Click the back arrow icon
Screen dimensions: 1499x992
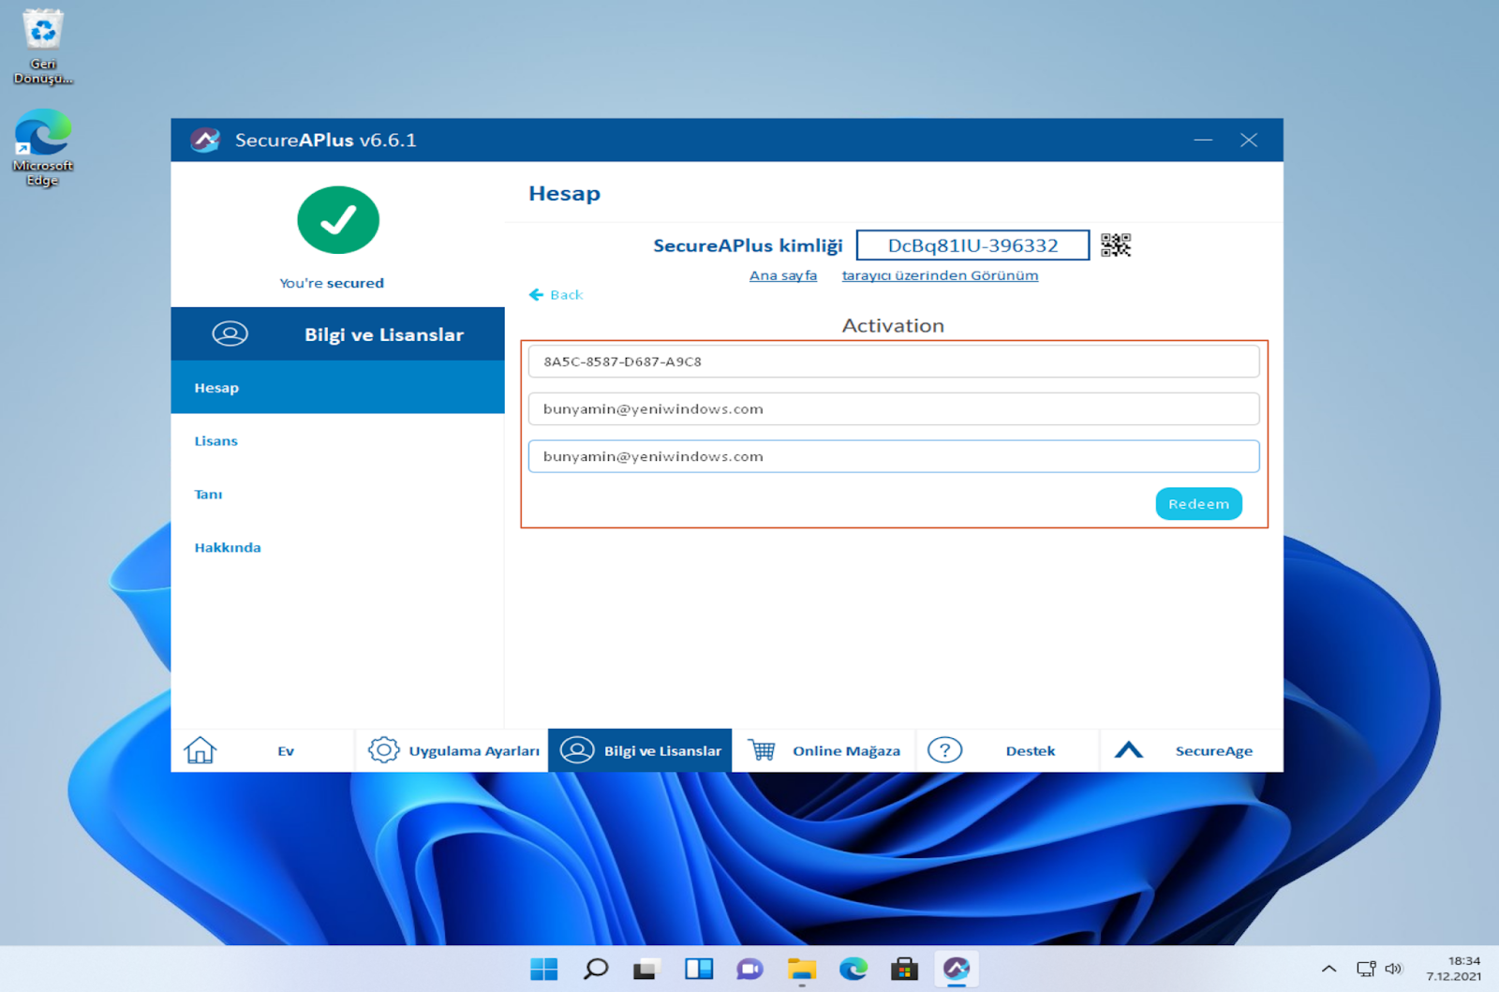tap(536, 294)
